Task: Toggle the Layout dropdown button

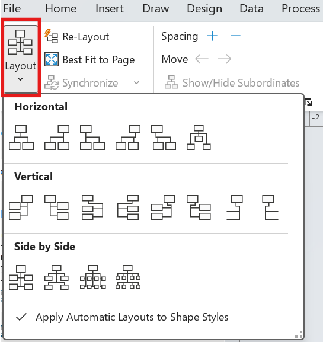Action: (x=21, y=59)
